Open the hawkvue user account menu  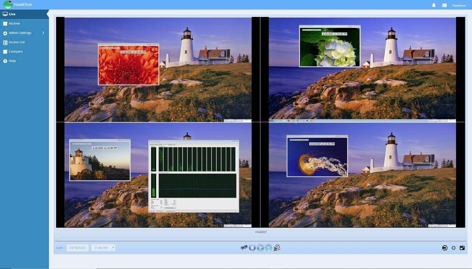coord(459,6)
